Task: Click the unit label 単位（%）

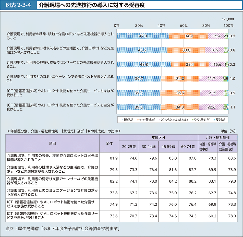Action: pos(228,131)
